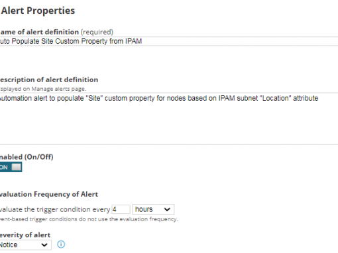Open the severity dropdown showing Notice
Screen dimensions: 338x253
(26, 245)
